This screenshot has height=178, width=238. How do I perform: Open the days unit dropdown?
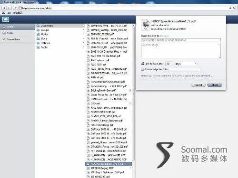coord(186,64)
